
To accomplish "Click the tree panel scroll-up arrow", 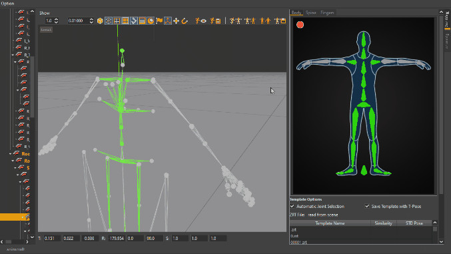I will point(32,11).
